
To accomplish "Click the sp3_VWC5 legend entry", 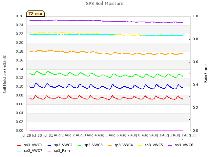I will point(150,145).
